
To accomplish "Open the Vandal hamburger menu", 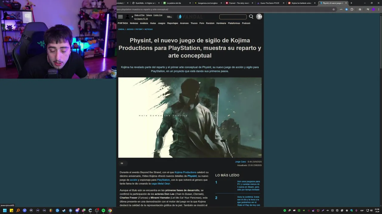I will point(120,17).
